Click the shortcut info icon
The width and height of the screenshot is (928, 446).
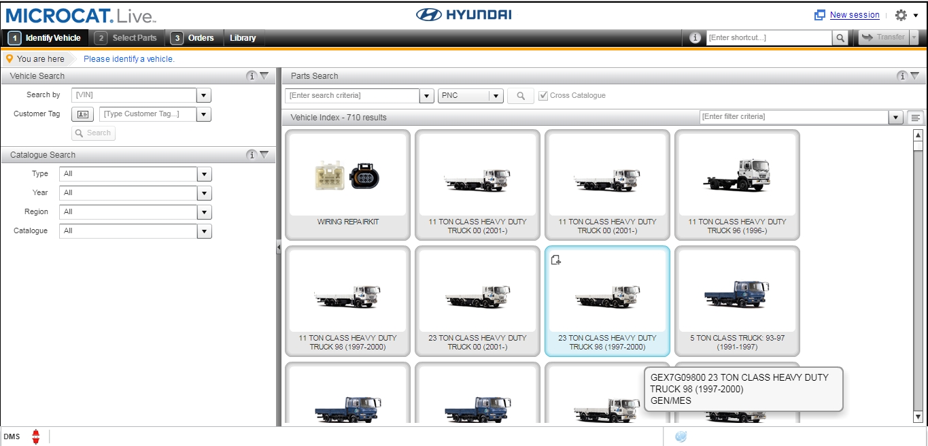(x=695, y=38)
